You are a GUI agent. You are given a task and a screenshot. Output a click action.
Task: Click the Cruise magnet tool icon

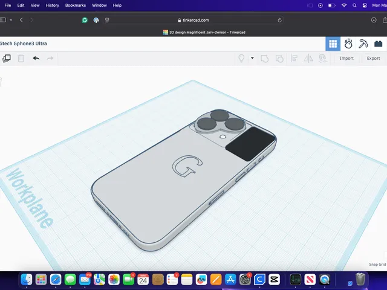coord(322,59)
